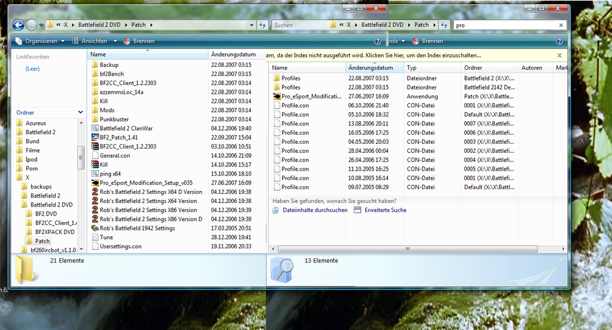The width and height of the screenshot is (612, 330).
Task: Sort left list by Name column header
Action: point(148,54)
